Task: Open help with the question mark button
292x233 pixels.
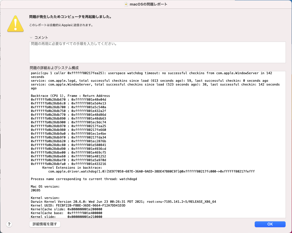Action: 9,224
